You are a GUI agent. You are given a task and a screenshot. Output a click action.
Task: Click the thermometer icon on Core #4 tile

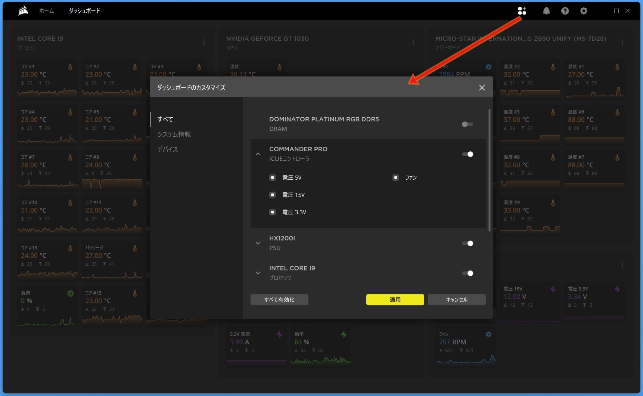click(x=70, y=112)
